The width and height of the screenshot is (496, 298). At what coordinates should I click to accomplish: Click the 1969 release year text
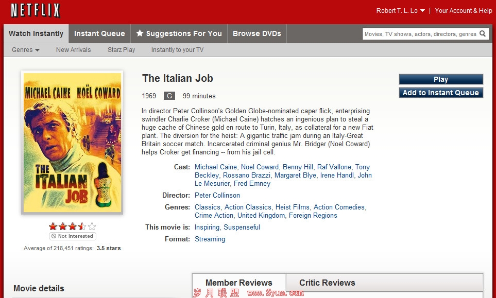pos(149,96)
